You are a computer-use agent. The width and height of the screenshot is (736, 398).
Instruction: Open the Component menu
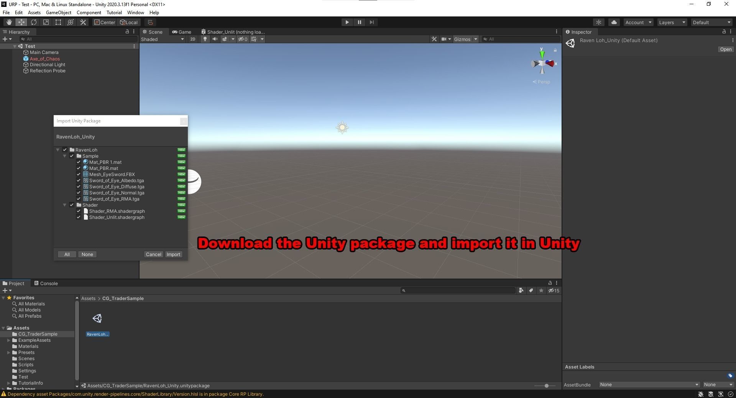click(89, 13)
